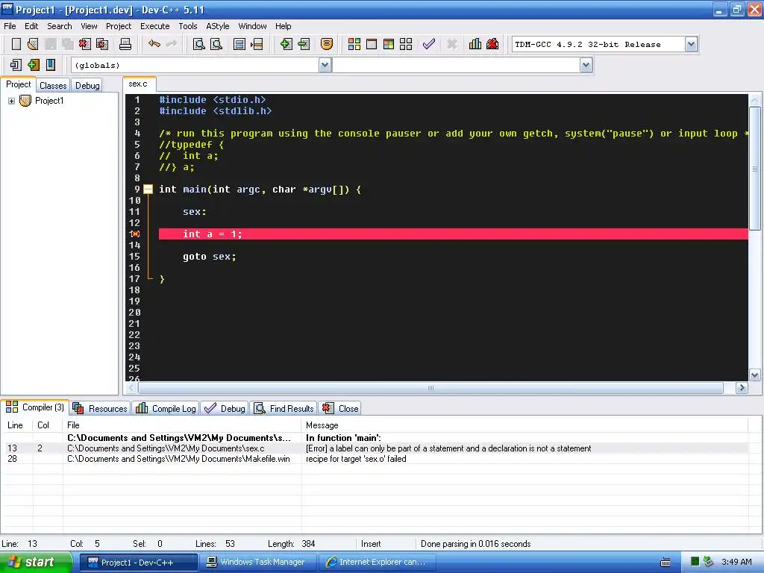Click the New source file icon
Screen dimensions: 764x573
pyautogui.click(x=16, y=44)
